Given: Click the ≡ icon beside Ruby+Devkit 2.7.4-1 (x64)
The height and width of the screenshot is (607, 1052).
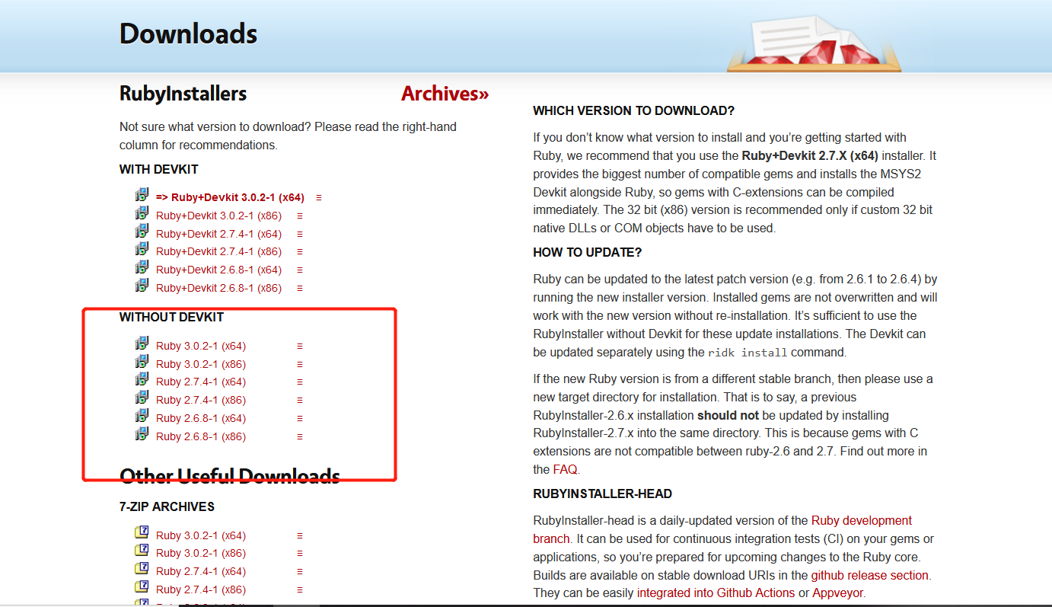Looking at the screenshot, I should pos(300,234).
